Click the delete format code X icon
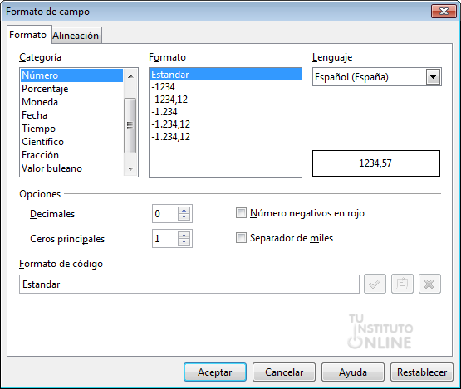The width and height of the screenshot is (461, 389). 429,284
